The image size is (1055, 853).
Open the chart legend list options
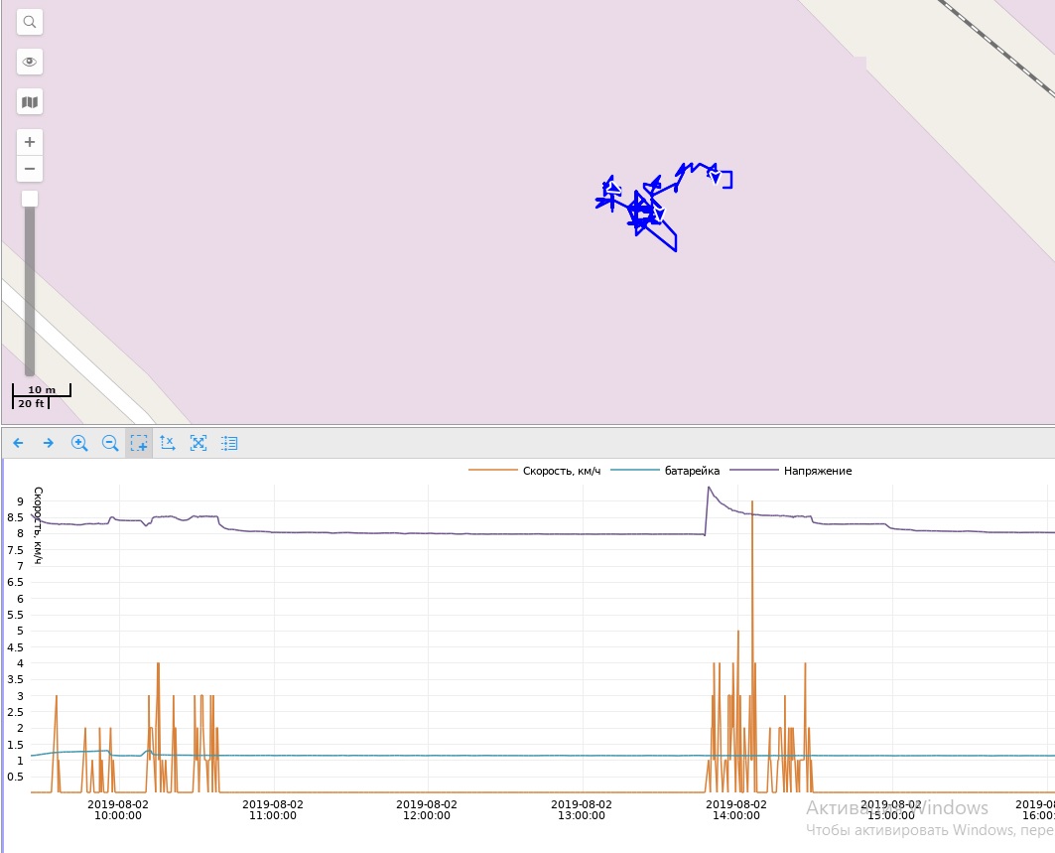tap(229, 443)
